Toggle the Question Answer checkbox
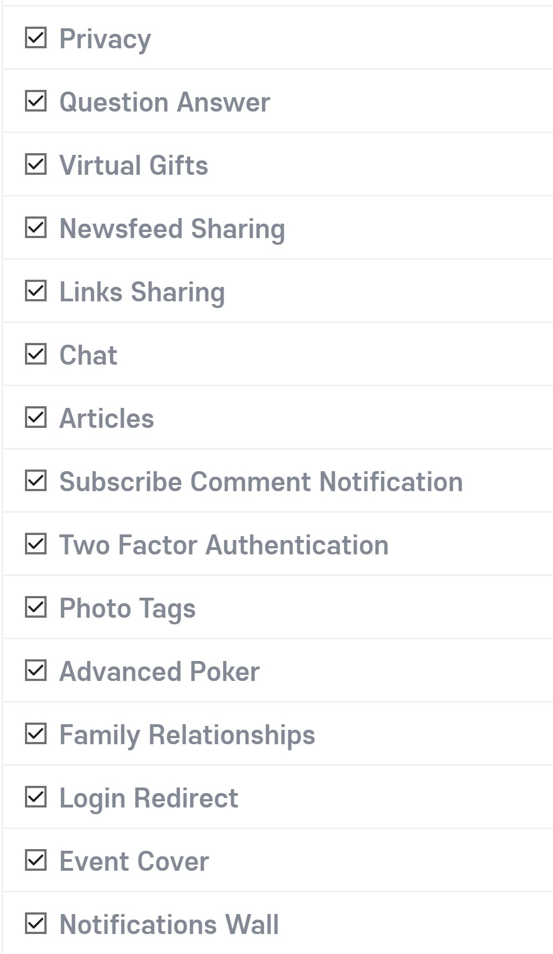 35,102
